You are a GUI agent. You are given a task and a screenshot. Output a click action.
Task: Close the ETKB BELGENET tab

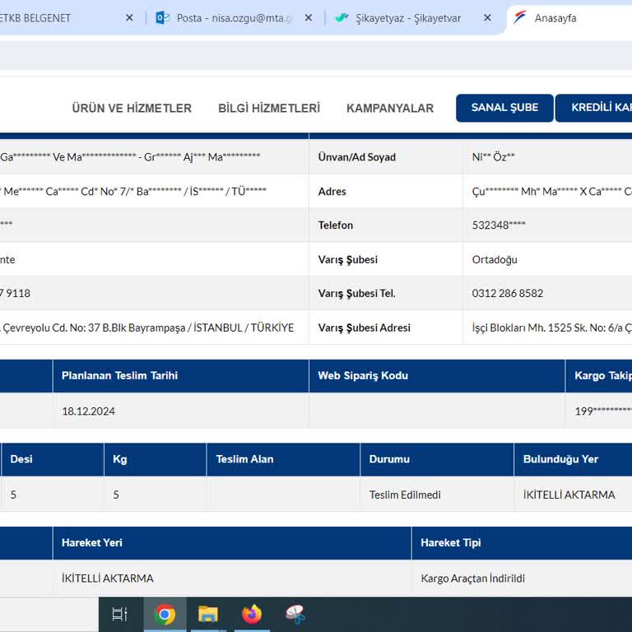pos(129,18)
